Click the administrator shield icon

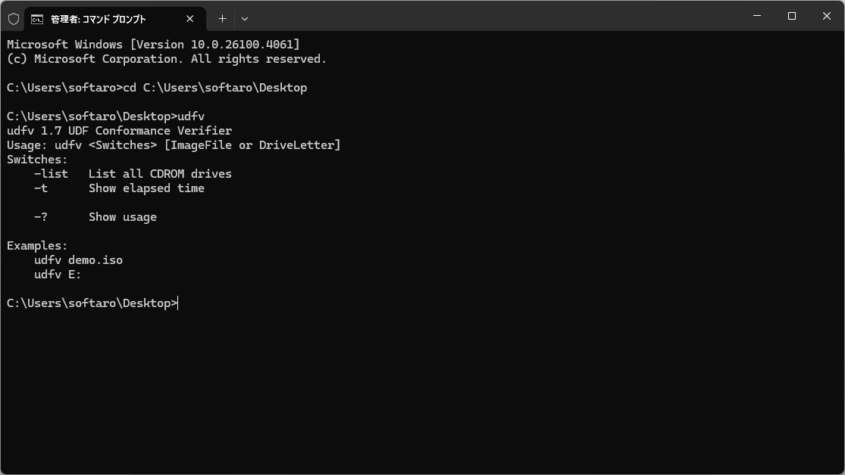point(14,19)
